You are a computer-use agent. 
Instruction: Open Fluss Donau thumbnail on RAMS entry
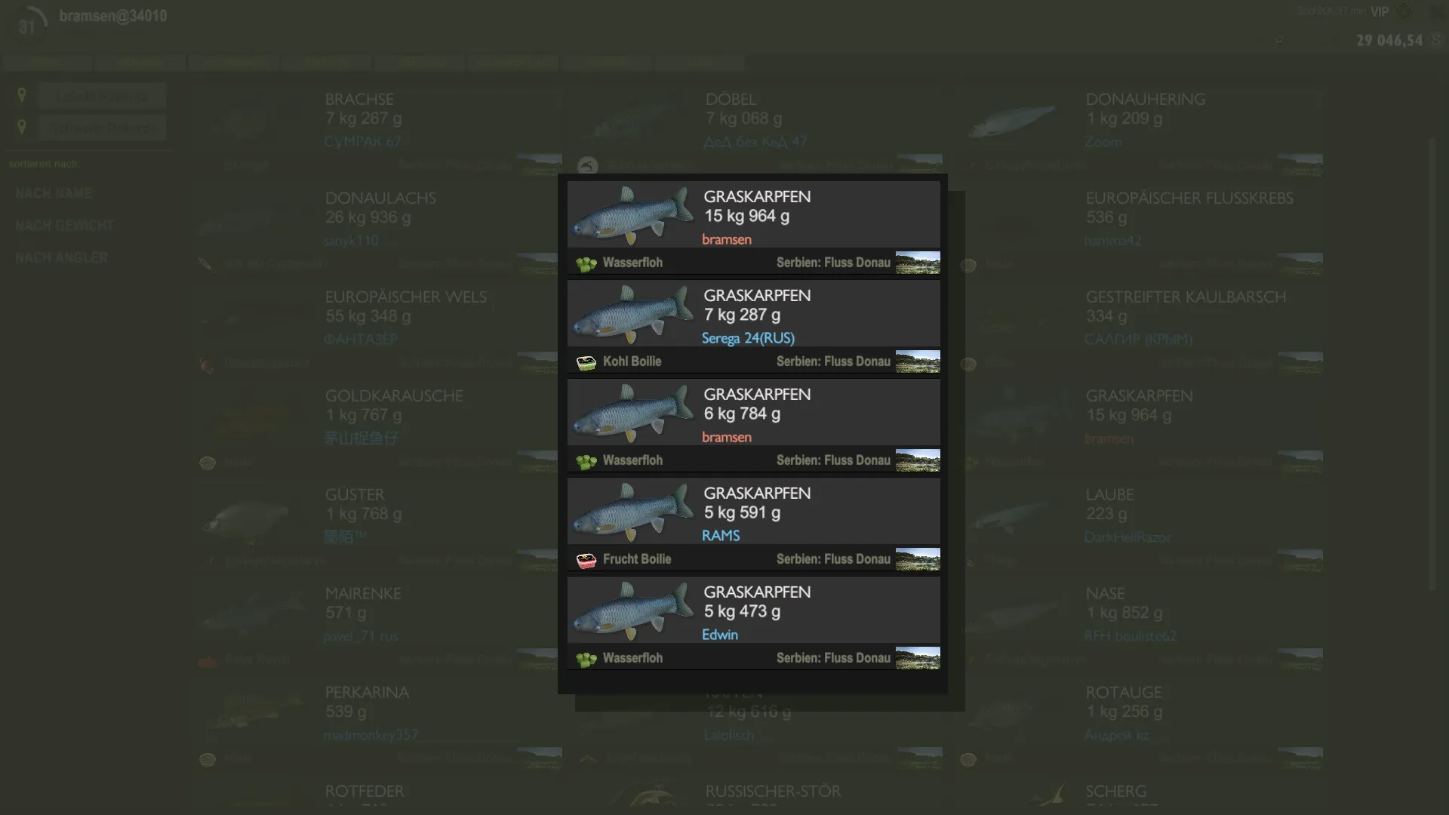click(x=917, y=559)
